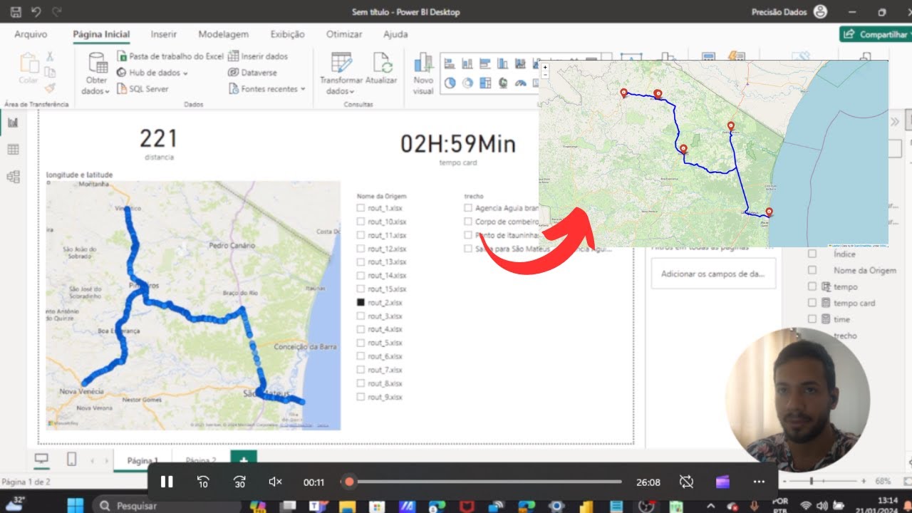Switch to the Inserir ribbon tab
The image size is (912, 513).
point(164,34)
